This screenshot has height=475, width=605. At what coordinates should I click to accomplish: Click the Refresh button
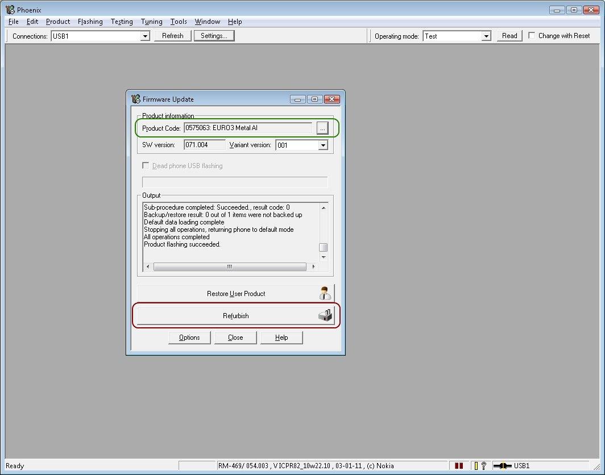173,36
